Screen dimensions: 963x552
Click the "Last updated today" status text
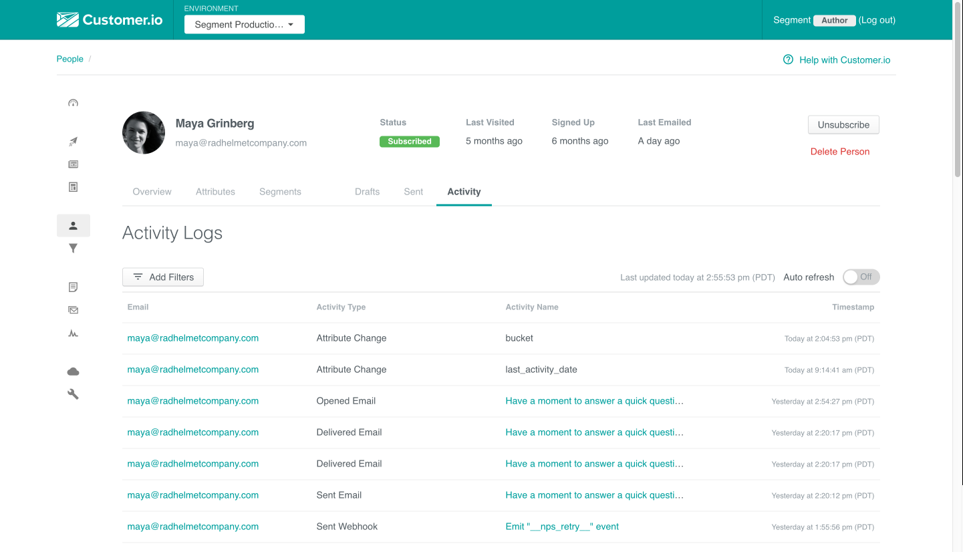[698, 277]
